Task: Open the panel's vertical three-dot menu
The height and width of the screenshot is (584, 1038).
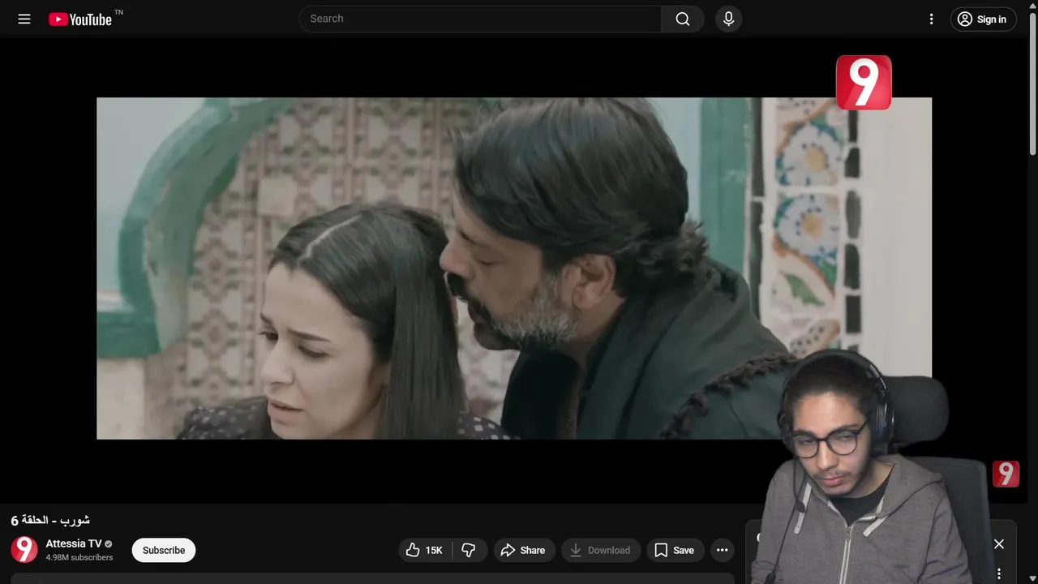Action: [x=999, y=573]
